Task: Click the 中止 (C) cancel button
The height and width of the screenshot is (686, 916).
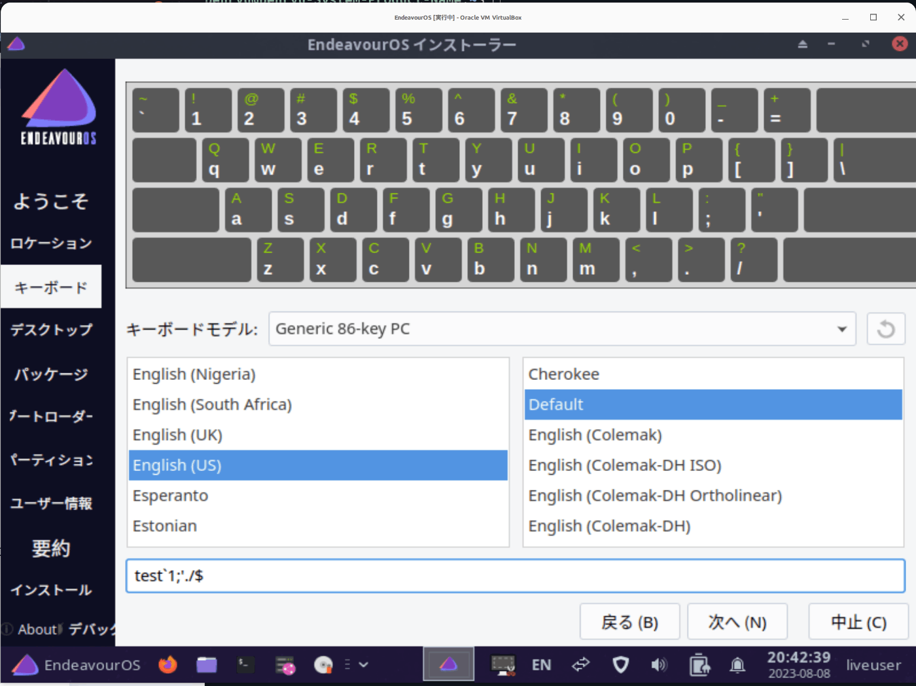Action: coord(858,622)
